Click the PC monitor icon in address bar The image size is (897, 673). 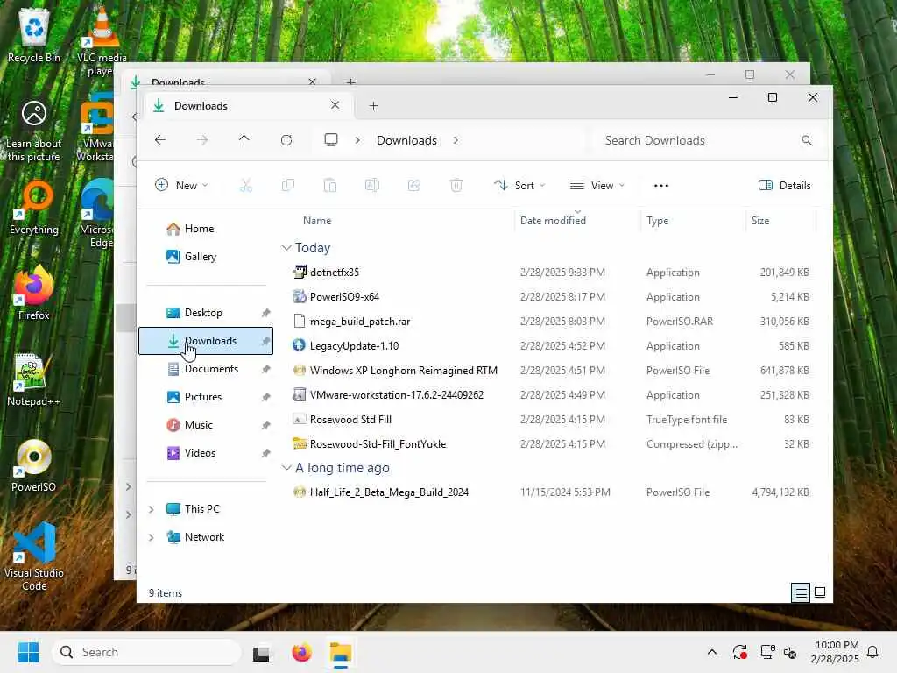tap(330, 140)
